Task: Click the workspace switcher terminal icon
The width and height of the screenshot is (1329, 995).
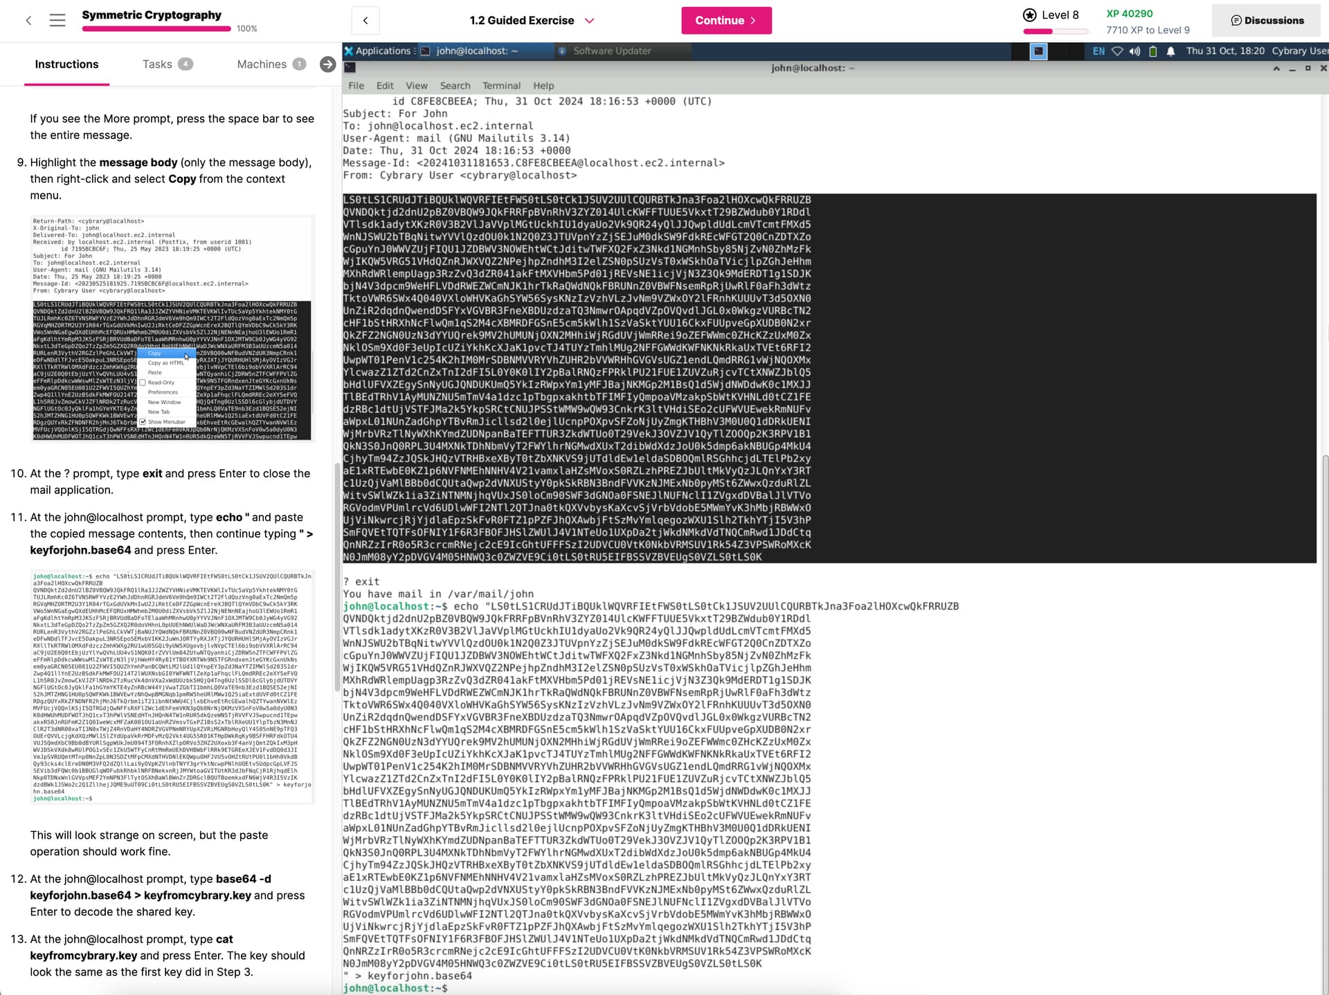Action: 1038,51
